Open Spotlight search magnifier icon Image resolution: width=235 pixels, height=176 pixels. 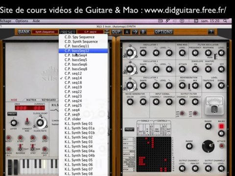click(225, 21)
